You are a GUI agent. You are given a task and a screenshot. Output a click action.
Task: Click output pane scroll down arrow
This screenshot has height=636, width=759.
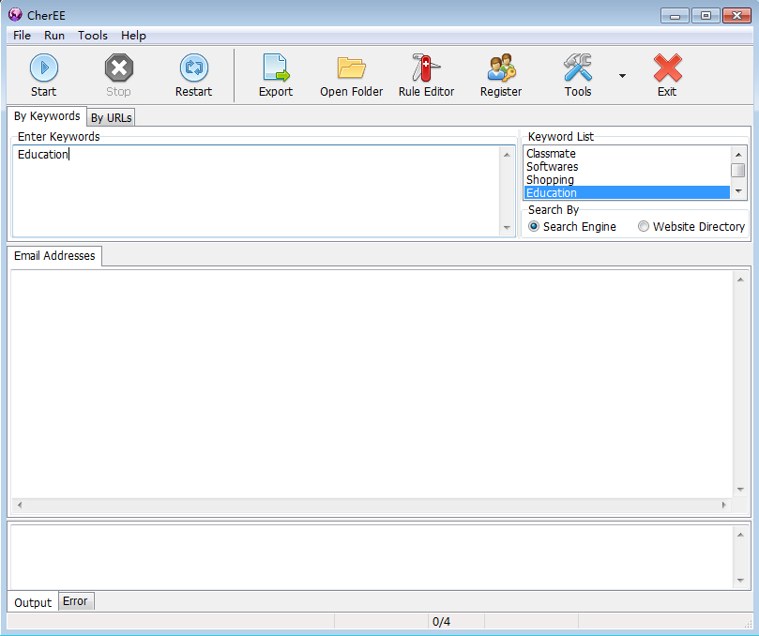click(x=740, y=580)
